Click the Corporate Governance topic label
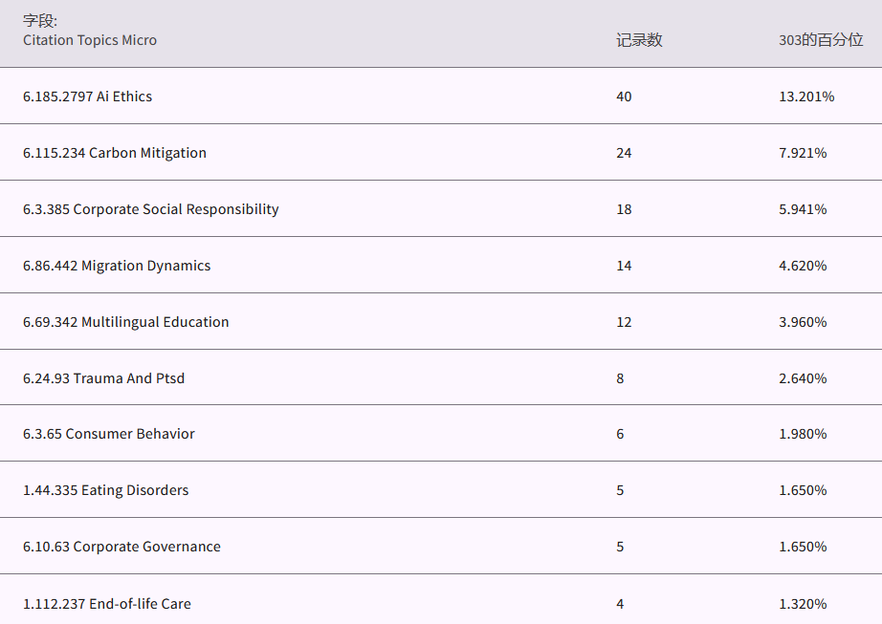The image size is (882, 624). (x=121, y=547)
